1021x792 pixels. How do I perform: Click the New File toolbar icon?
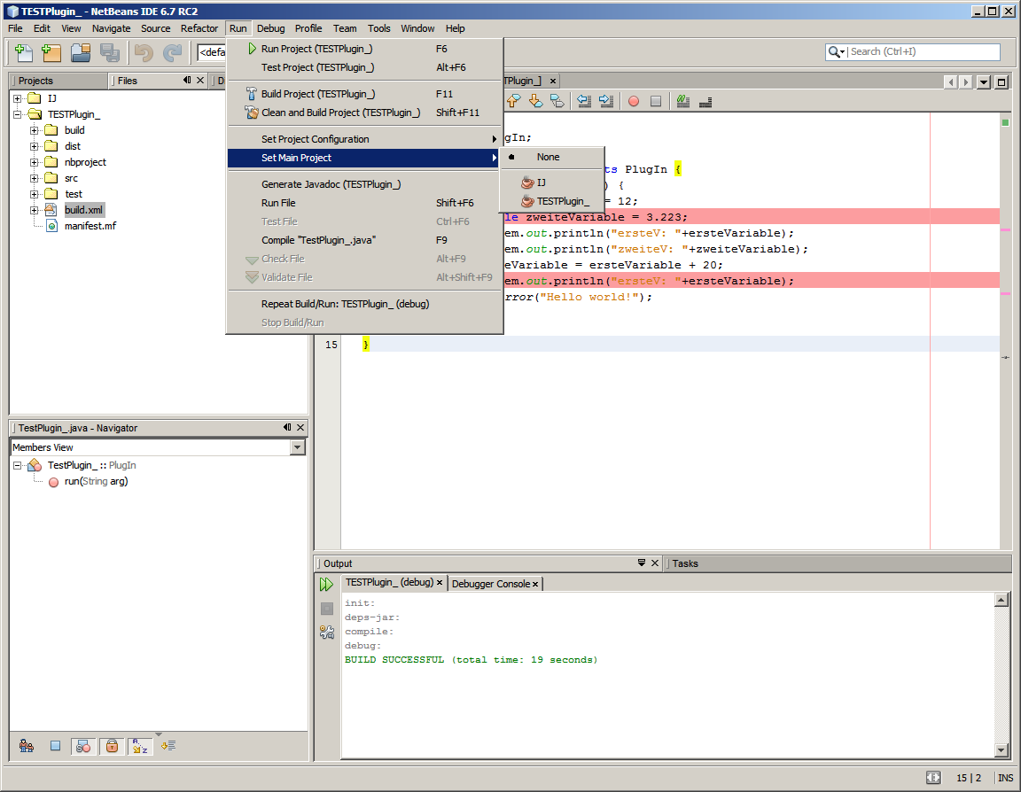(x=24, y=52)
